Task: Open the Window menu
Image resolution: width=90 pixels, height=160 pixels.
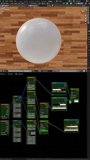Action: coord(11,1)
